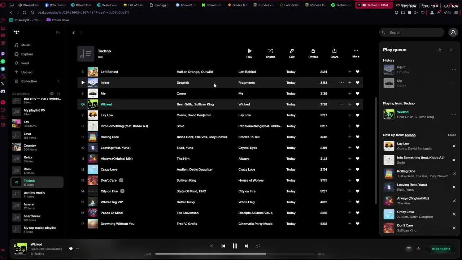Pause the current track
462x260 pixels.
coord(235,246)
